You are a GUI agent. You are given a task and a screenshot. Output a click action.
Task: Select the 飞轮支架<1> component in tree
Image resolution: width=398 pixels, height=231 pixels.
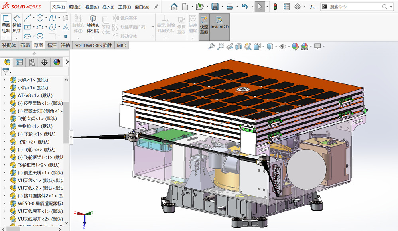coord(37,118)
